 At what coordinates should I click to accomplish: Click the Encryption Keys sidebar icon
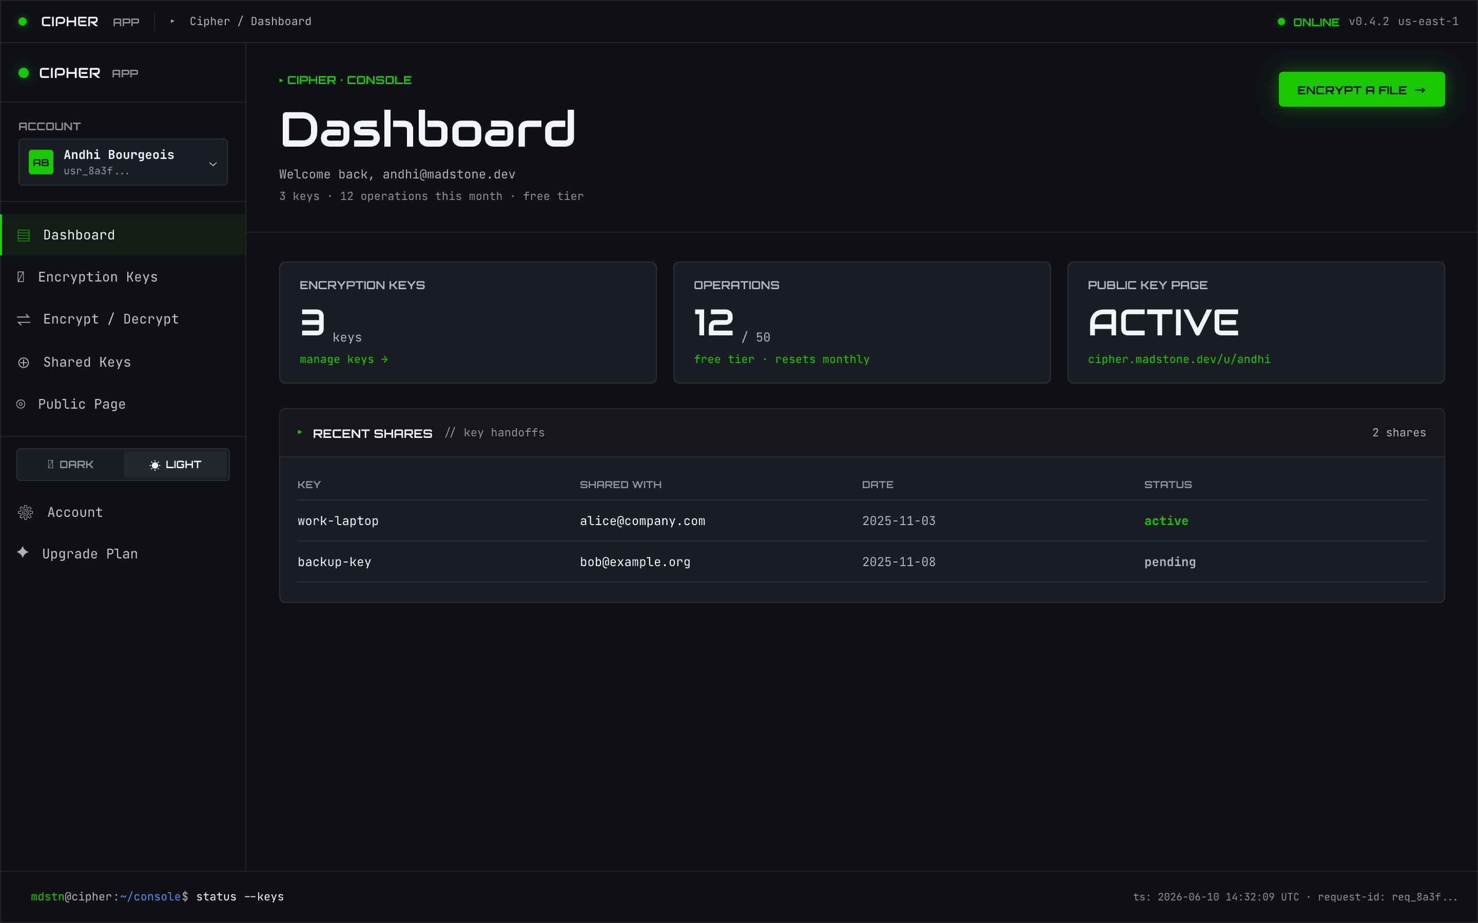pos(21,277)
